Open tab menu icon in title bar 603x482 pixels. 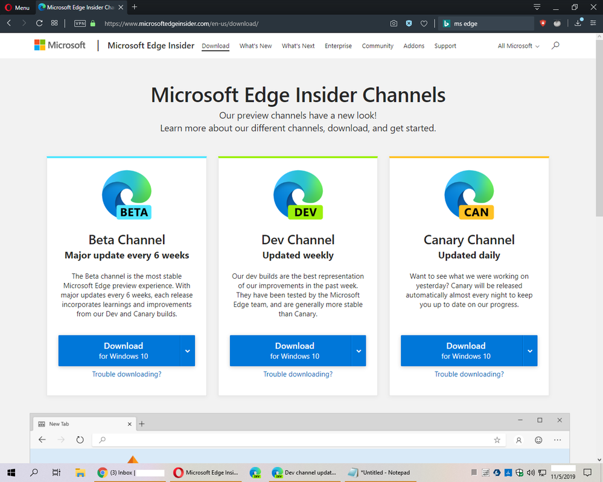point(537,7)
